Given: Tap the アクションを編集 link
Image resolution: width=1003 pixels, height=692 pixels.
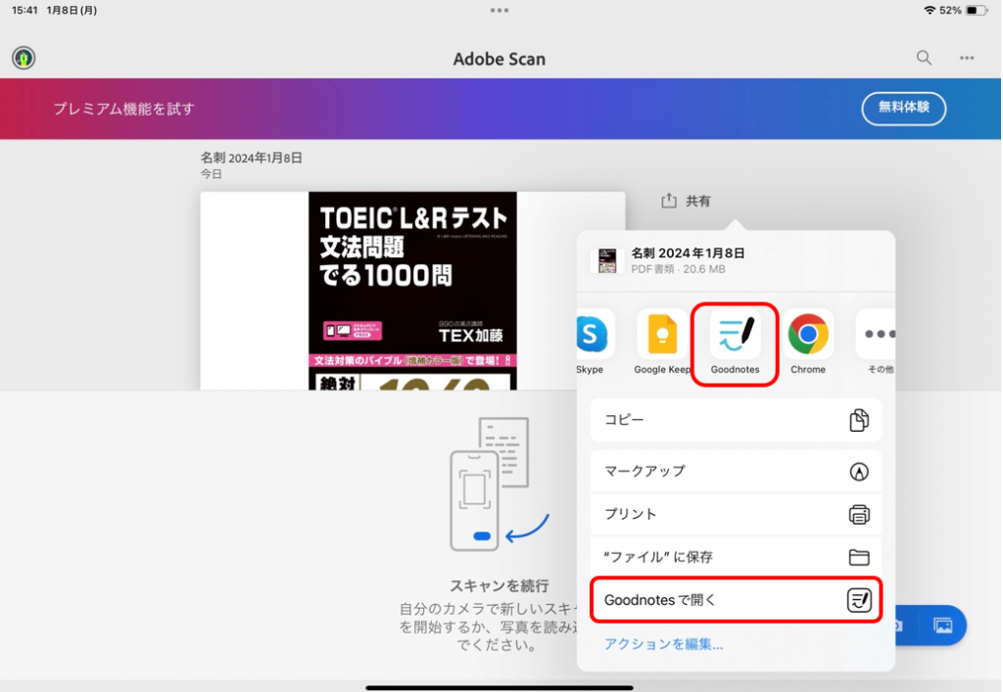Looking at the screenshot, I should pyautogui.click(x=663, y=644).
